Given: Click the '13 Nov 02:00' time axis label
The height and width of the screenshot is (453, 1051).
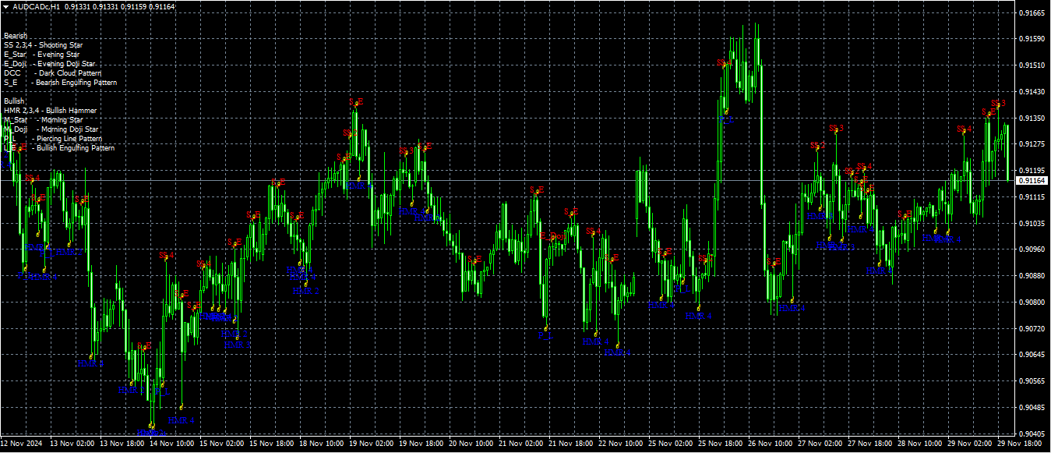Looking at the screenshot, I should [72, 444].
